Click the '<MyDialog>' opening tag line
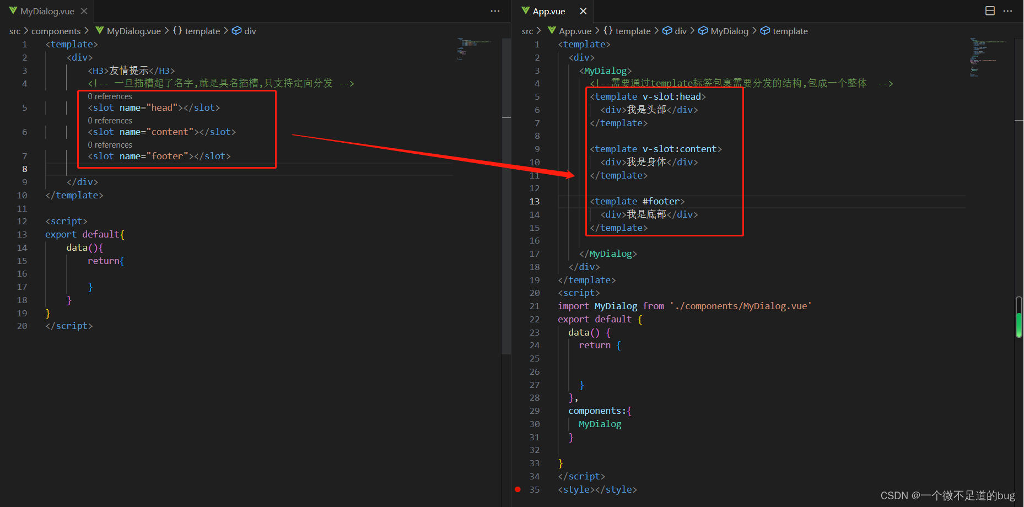 tap(605, 71)
